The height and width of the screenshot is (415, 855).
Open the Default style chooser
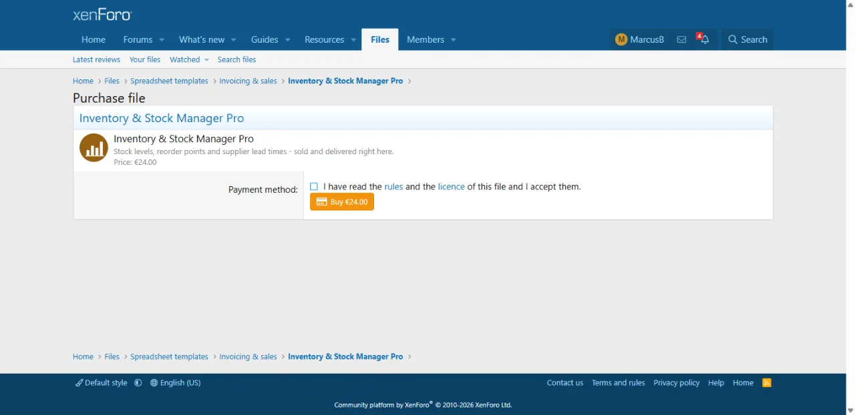coord(102,383)
